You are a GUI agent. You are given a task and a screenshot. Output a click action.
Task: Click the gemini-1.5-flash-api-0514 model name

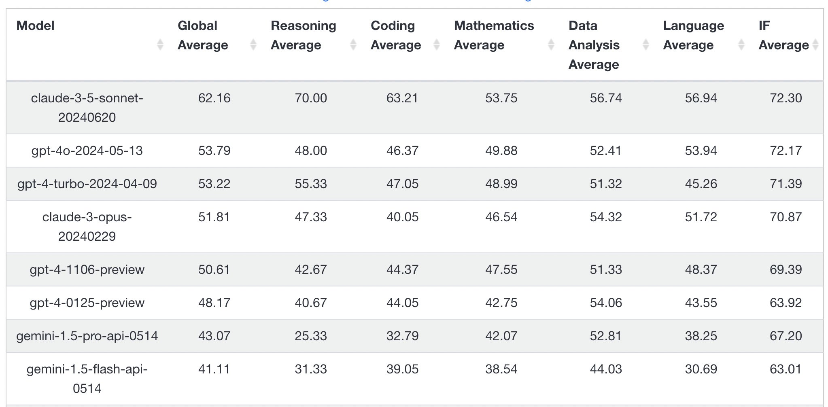click(x=87, y=379)
